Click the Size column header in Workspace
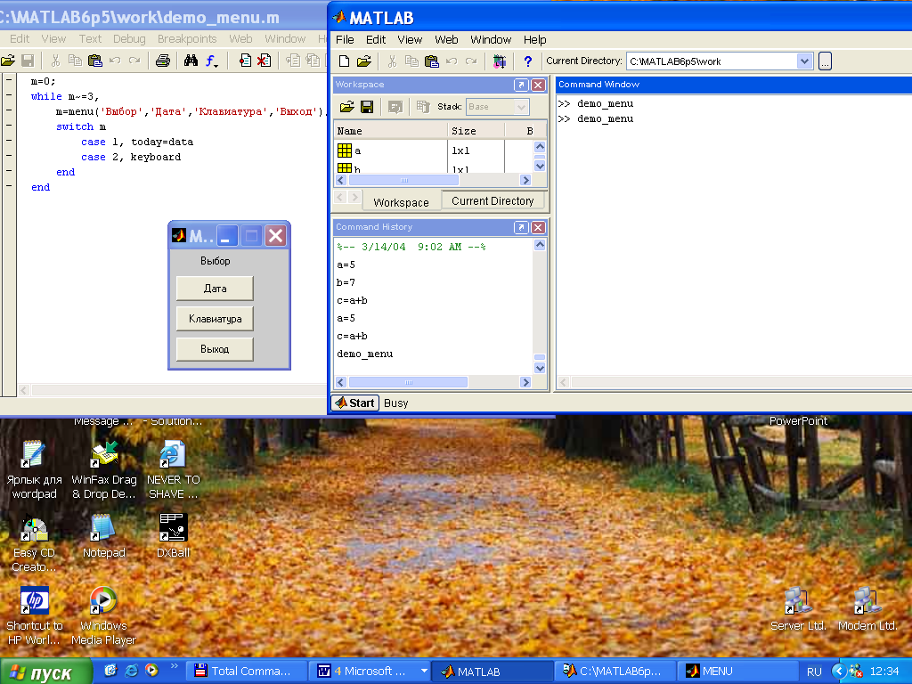The height and width of the screenshot is (684, 912). click(x=476, y=131)
